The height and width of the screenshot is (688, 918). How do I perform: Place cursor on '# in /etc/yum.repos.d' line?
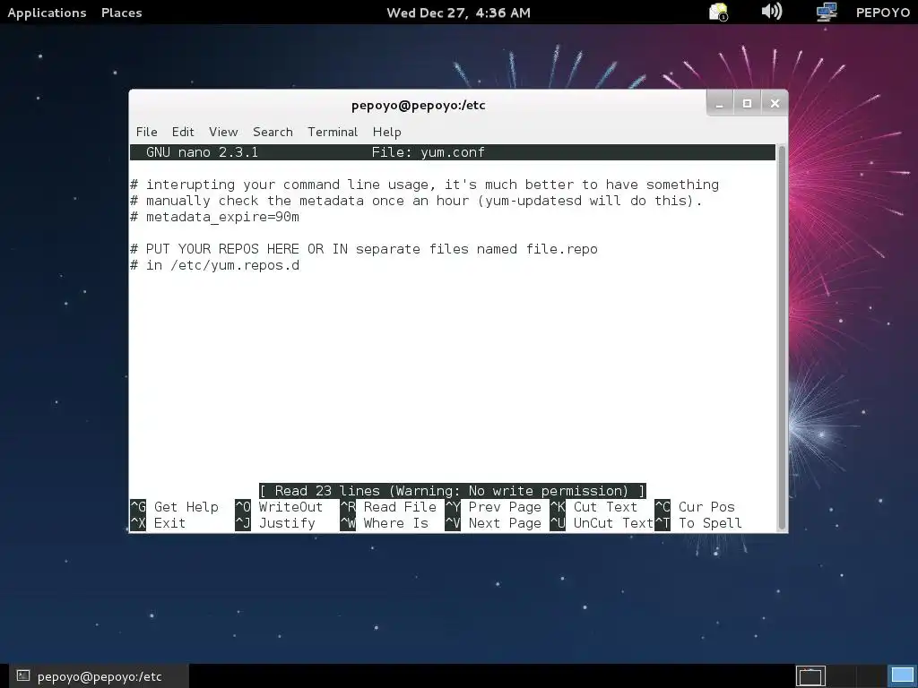click(214, 265)
